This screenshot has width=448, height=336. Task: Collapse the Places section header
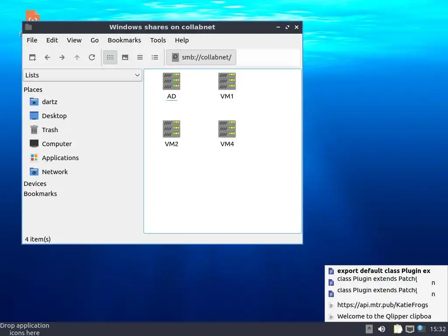[33, 90]
